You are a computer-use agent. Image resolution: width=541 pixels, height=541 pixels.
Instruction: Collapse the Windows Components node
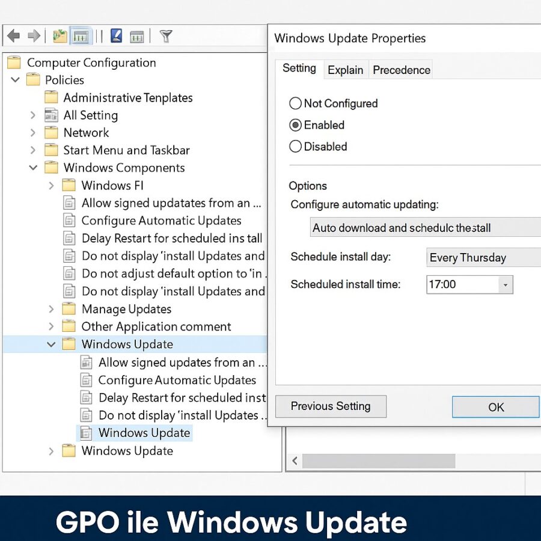(x=33, y=168)
